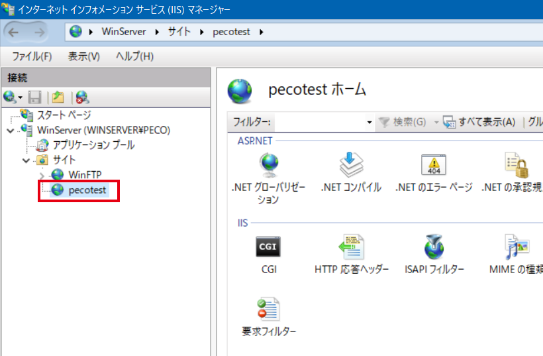This screenshot has height=356, width=543.
Task: Select アプリケーション プール in tree
Action: point(93,145)
